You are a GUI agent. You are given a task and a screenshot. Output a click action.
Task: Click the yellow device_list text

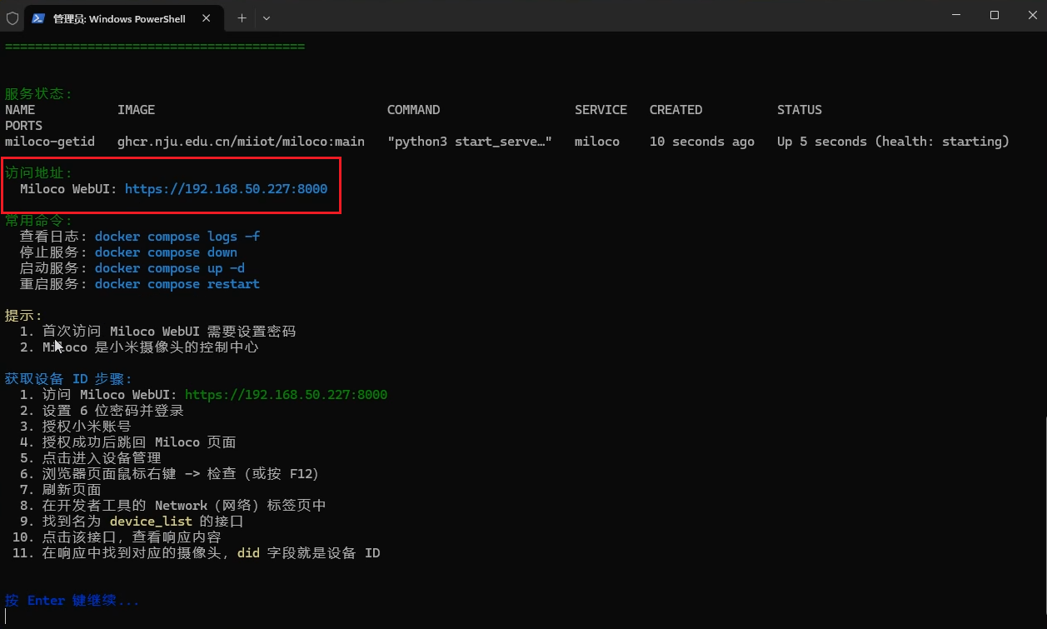[151, 522]
